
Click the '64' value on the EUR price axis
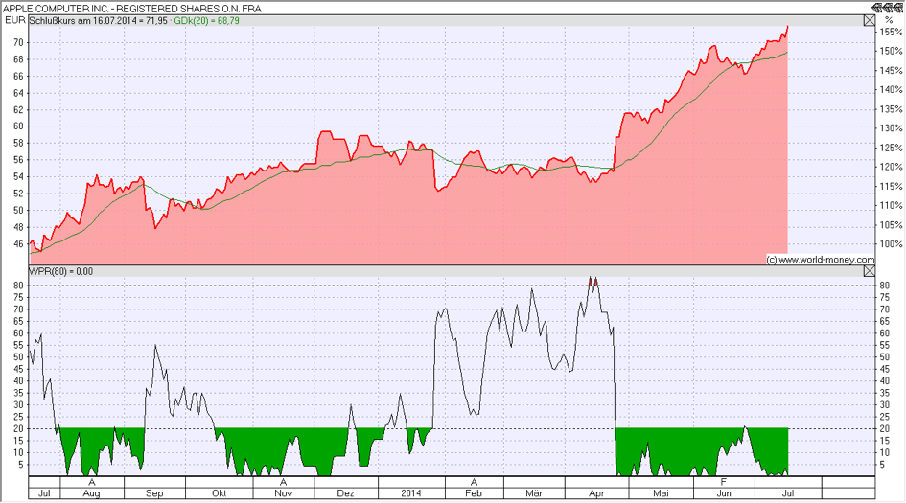pyautogui.click(x=18, y=93)
